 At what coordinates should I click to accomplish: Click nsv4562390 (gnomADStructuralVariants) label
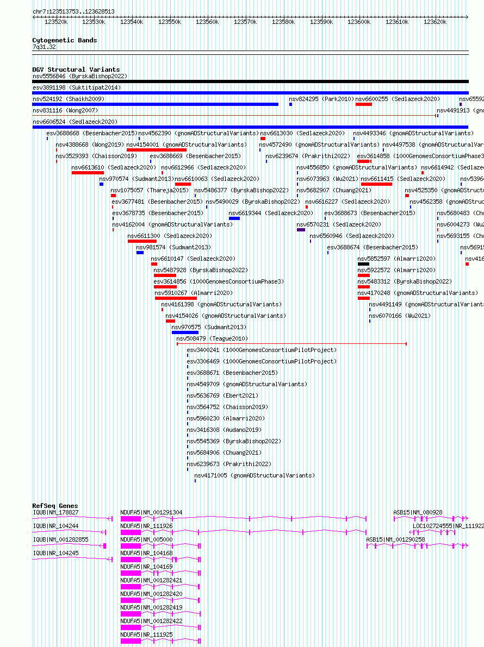click(198, 133)
